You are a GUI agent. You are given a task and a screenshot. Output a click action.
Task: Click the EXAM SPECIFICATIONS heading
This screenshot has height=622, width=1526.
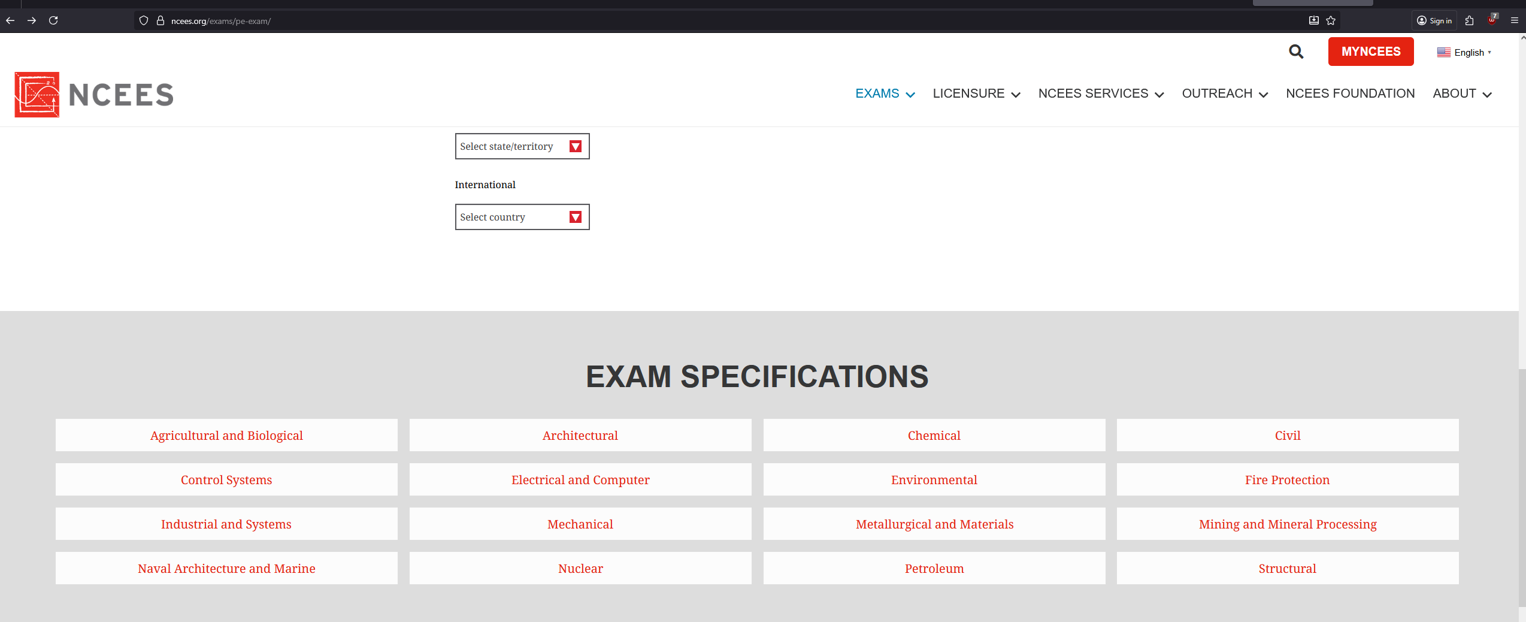pyautogui.click(x=757, y=377)
